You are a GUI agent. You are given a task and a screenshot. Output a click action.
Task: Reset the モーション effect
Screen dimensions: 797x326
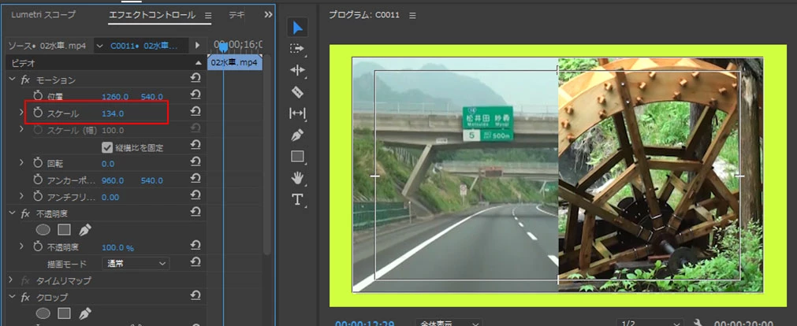coord(196,78)
